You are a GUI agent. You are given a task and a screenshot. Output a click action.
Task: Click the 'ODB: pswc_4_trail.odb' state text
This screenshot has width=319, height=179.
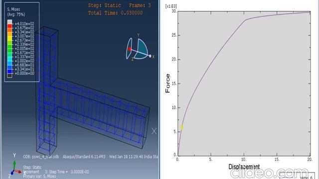[41, 157]
